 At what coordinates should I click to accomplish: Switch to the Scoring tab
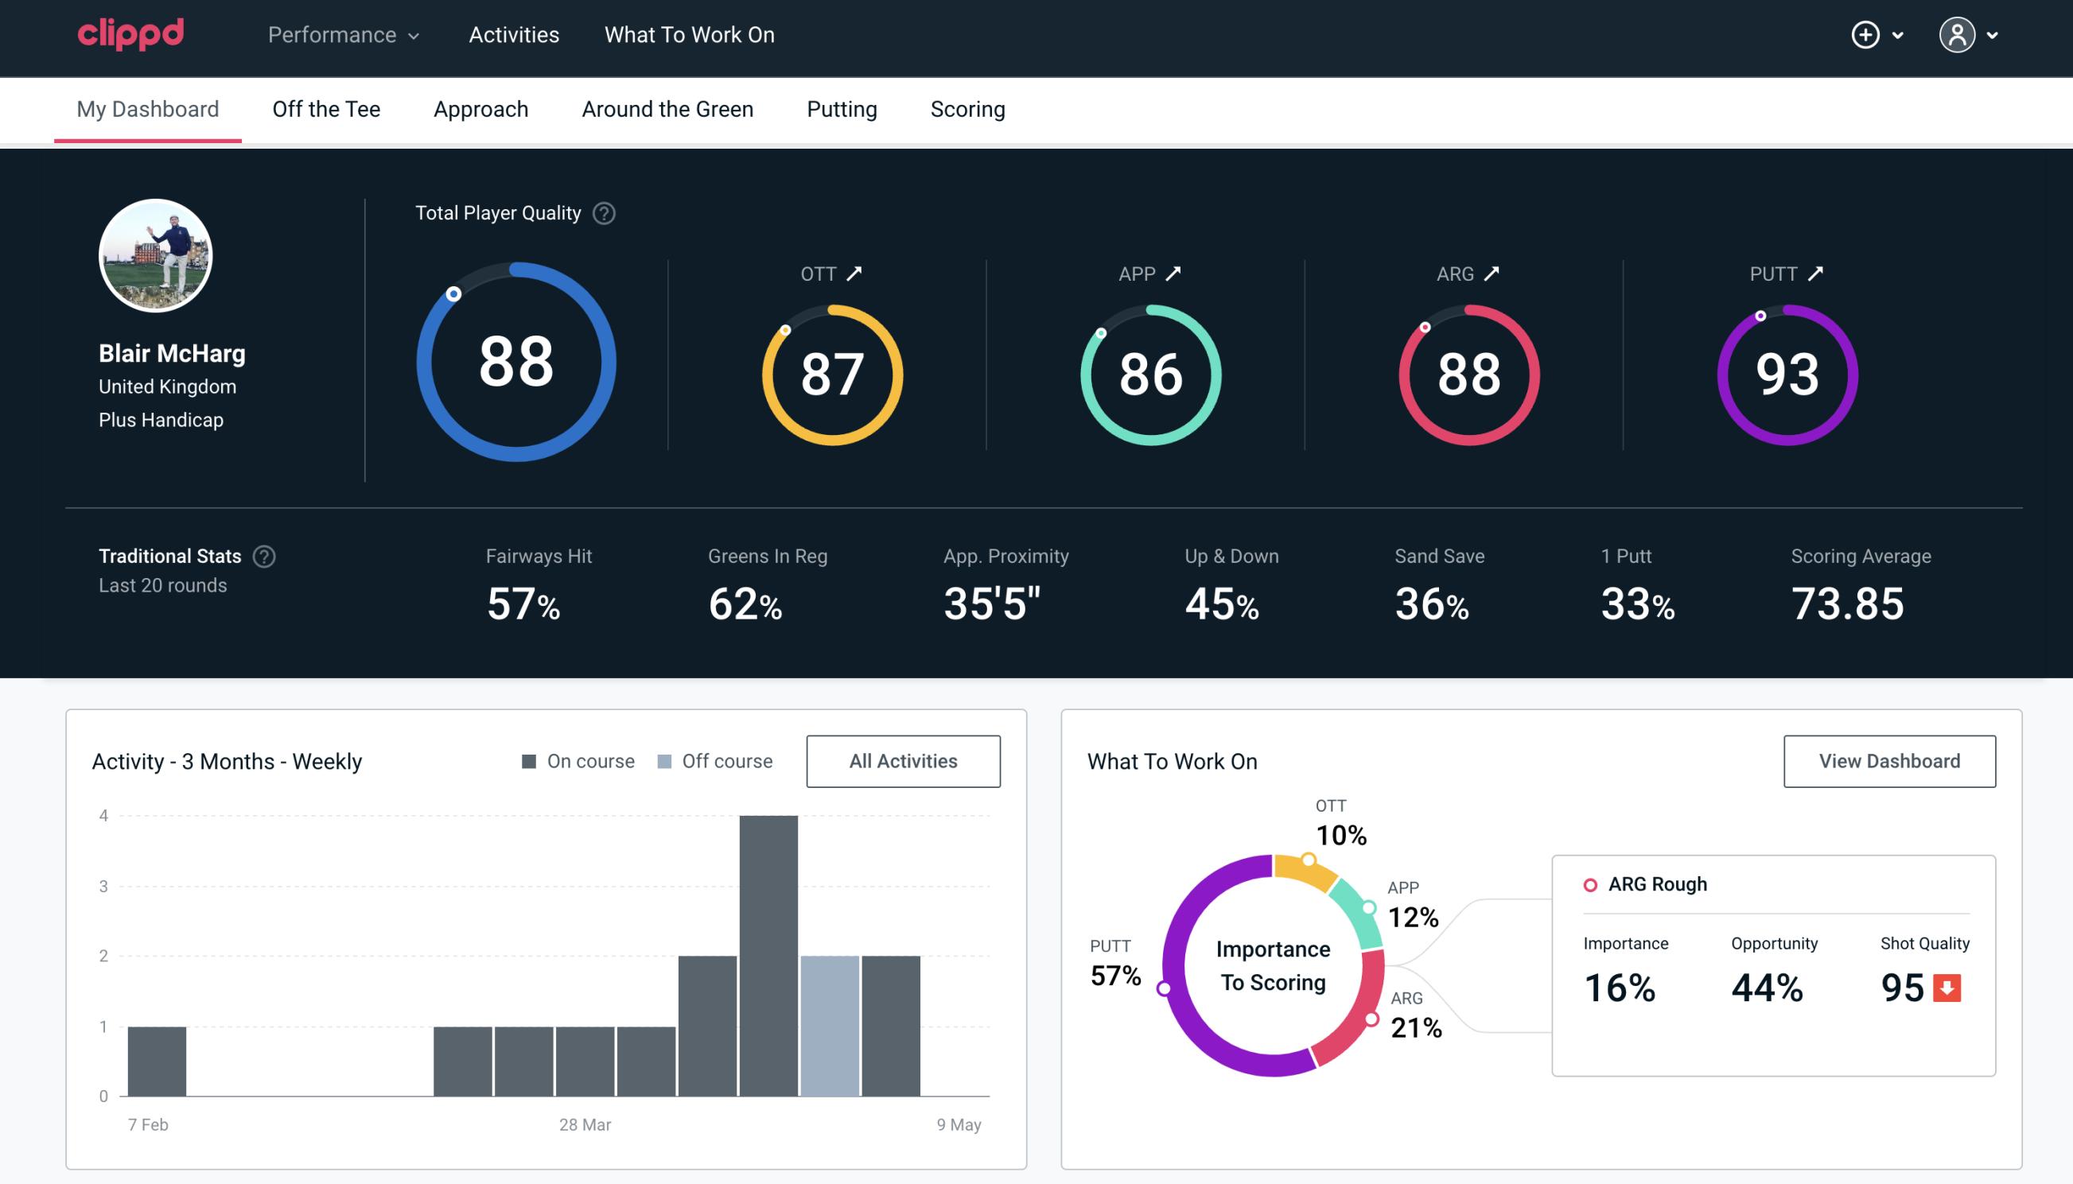[x=968, y=108]
